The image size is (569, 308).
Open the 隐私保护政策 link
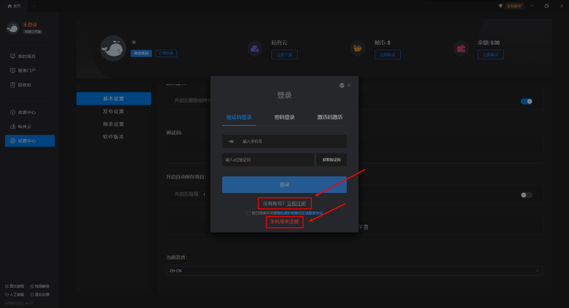click(287, 213)
